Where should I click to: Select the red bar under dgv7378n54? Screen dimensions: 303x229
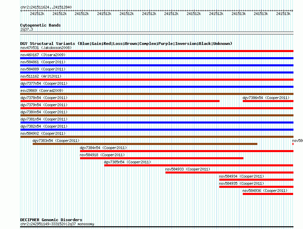pyautogui.click(x=120, y=101)
